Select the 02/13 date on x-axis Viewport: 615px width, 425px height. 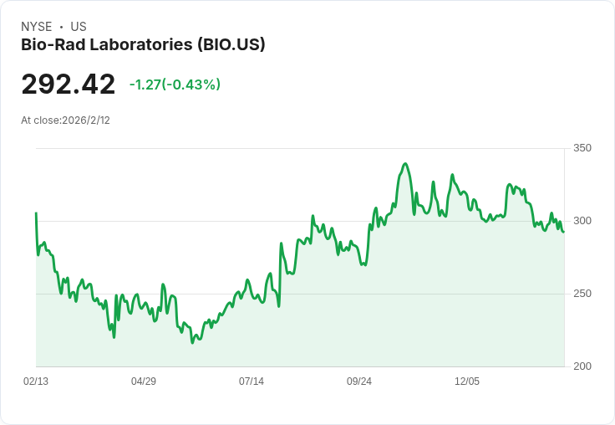(36, 381)
